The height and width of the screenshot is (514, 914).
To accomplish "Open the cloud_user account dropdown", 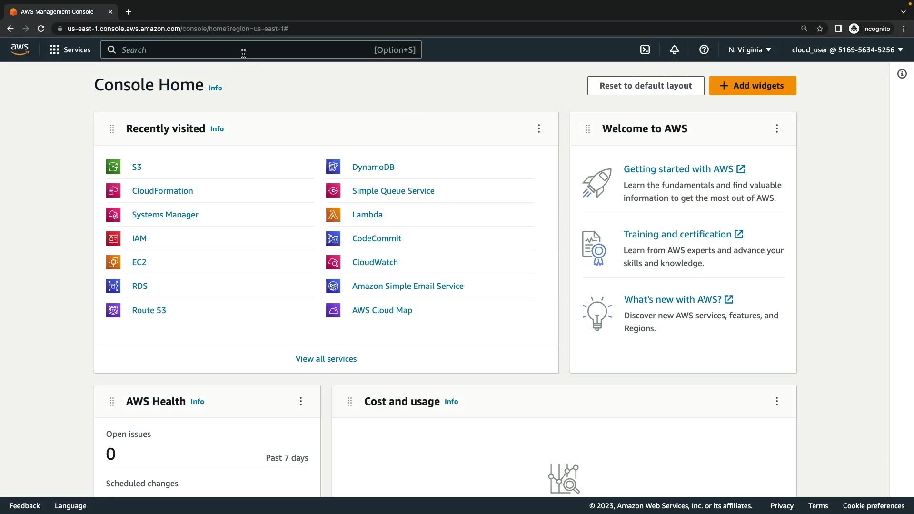I will (847, 49).
